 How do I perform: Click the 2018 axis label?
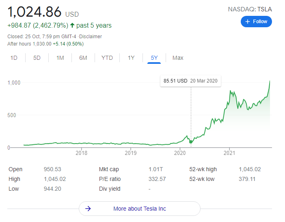coord(82,153)
